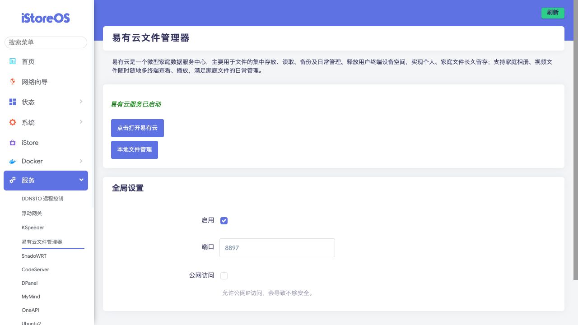
Task: Expand the 状态 menu chevron
Action: click(x=81, y=102)
